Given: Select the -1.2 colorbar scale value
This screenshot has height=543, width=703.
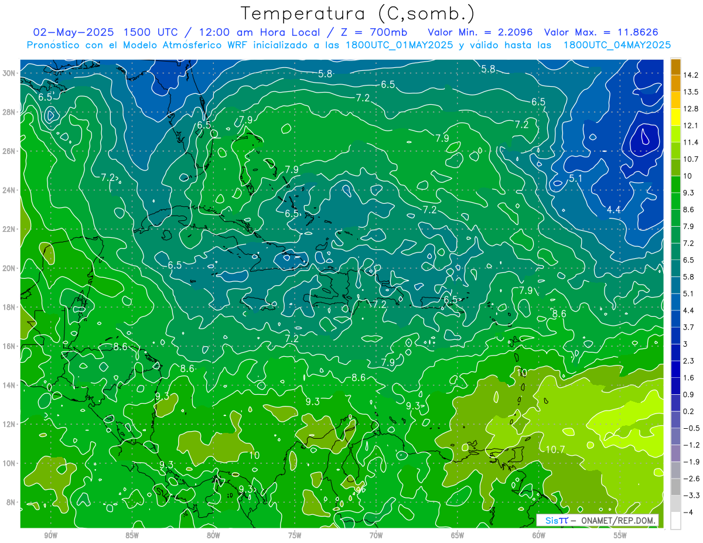Looking at the screenshot, I should 691,445.
